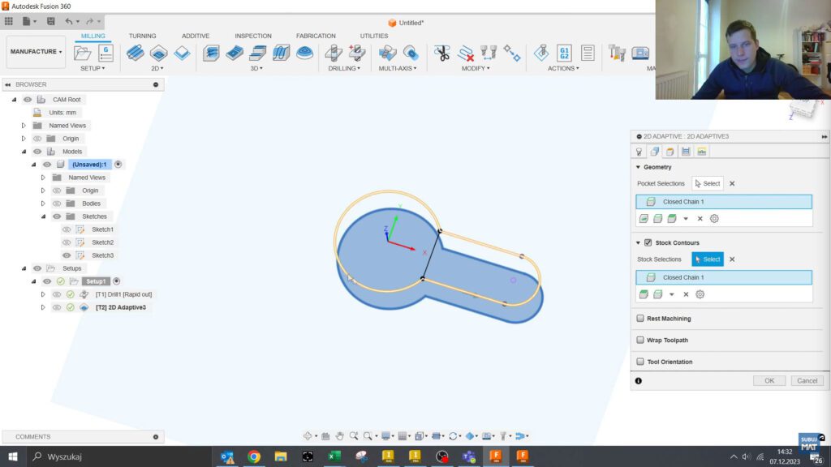Enable the Rest Machining checkbox
The image size is (831, 467).
pos(640,318)
